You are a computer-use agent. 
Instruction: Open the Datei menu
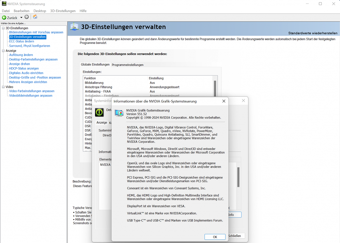[x=6, y=11]
